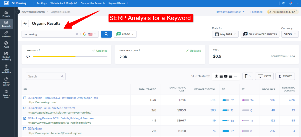The width and height of the screenshot is (301, 137).
Task: Click keywords total 3.9K value
Action: (x=213, y=100)
